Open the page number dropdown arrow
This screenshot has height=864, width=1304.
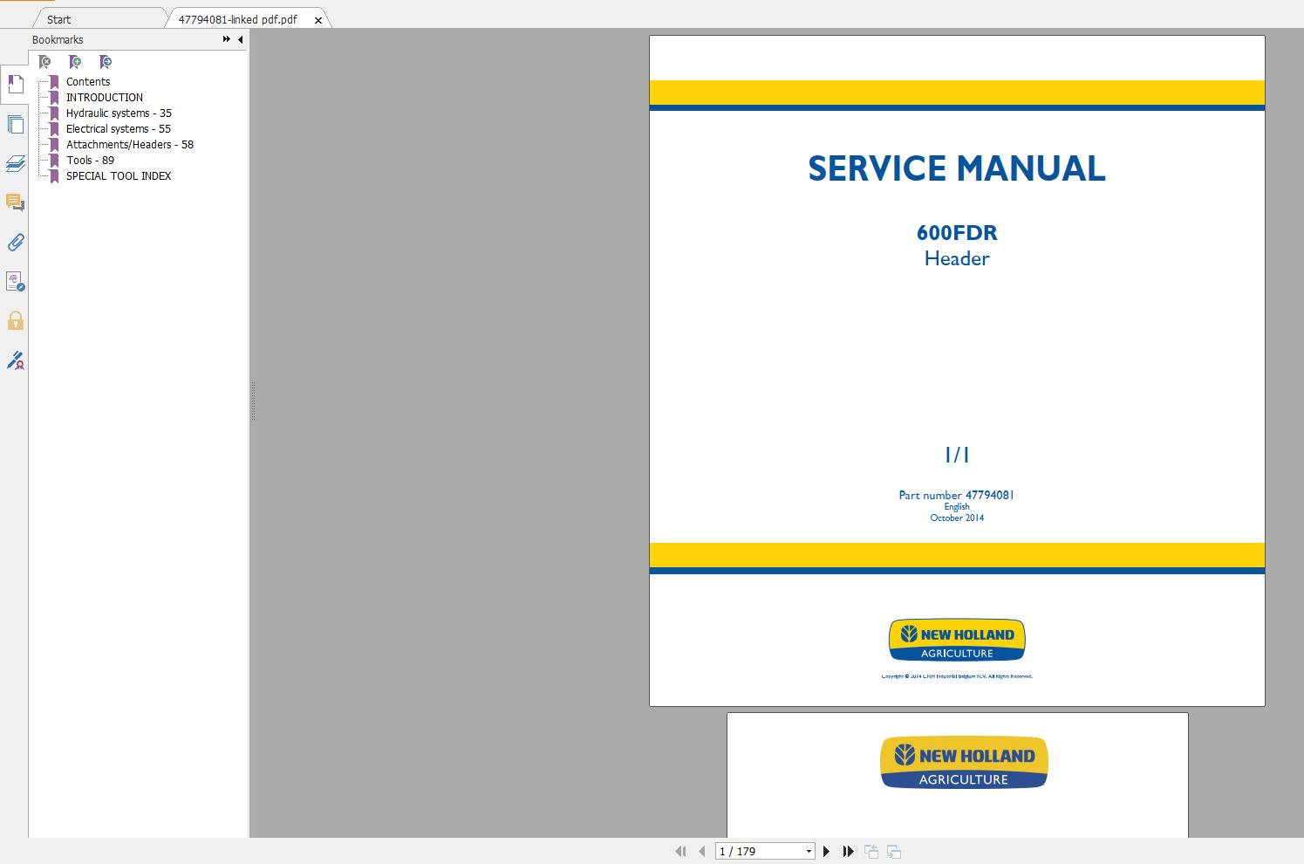[809, 851]
